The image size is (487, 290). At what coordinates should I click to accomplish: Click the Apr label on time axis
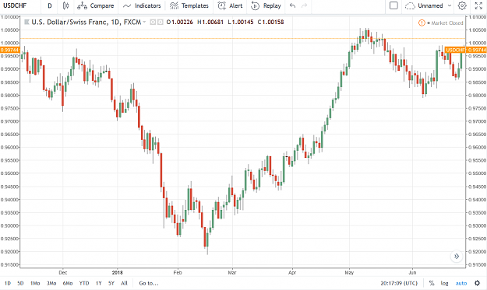(292, 273)
